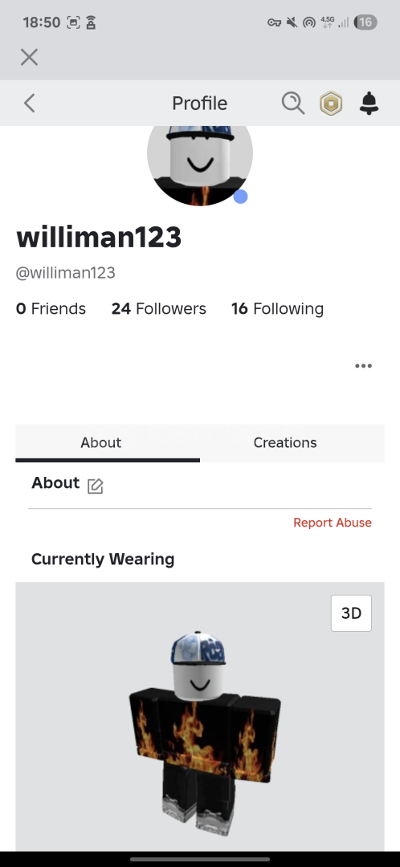This screenshot has width=400, height=867.
Task: Tap the williman123 display name
Action: [x=99, y=237]
